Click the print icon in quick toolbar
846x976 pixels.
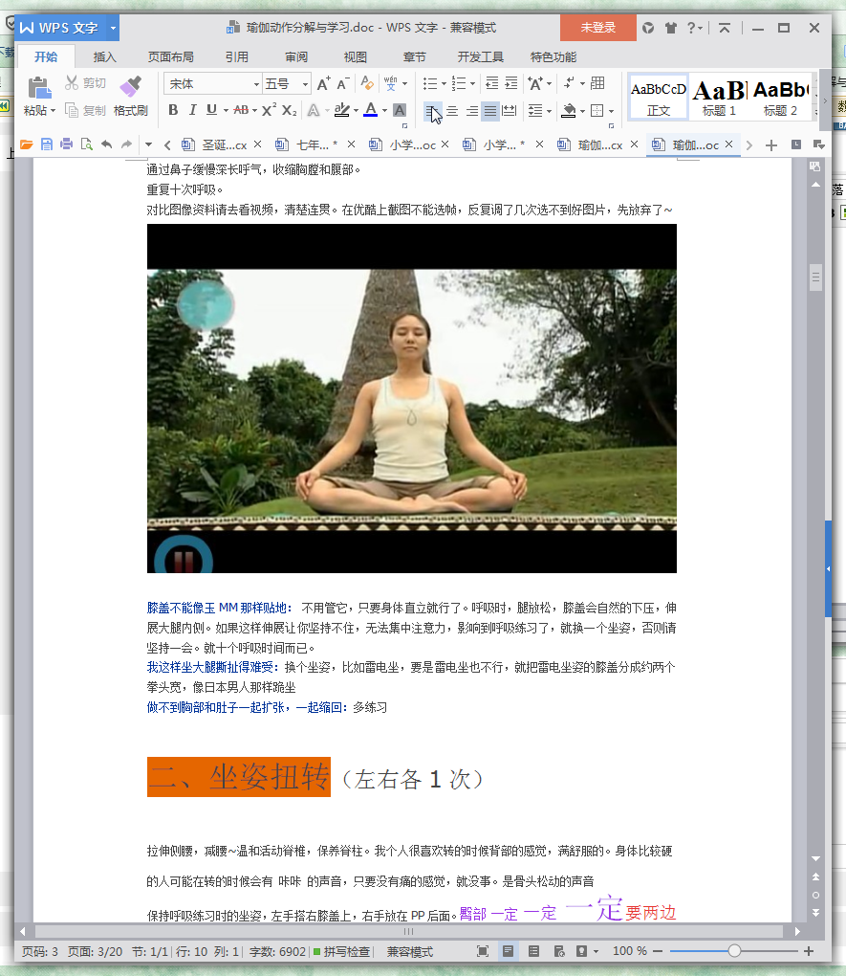tap(67, 144)
